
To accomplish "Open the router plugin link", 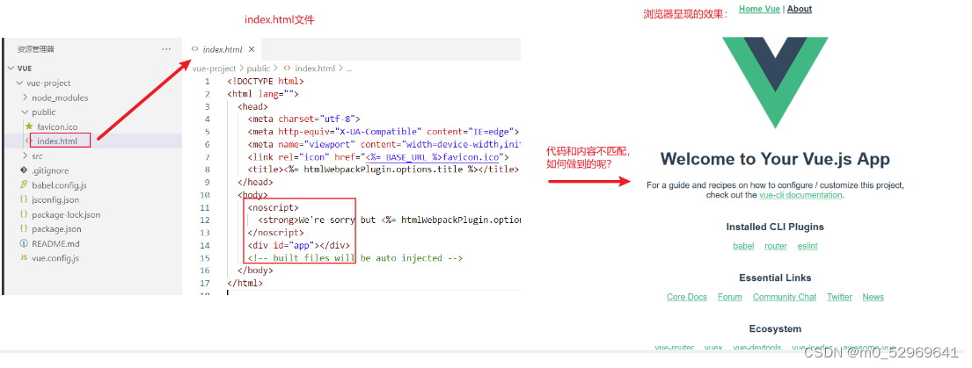I will [776, 246].
